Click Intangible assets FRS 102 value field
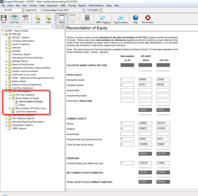The height and width of the screenshot is (196, 198). 163,79
